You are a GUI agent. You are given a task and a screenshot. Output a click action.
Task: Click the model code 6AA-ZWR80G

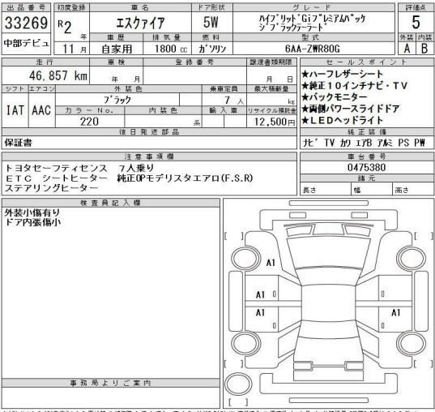[x=313, y=49]
